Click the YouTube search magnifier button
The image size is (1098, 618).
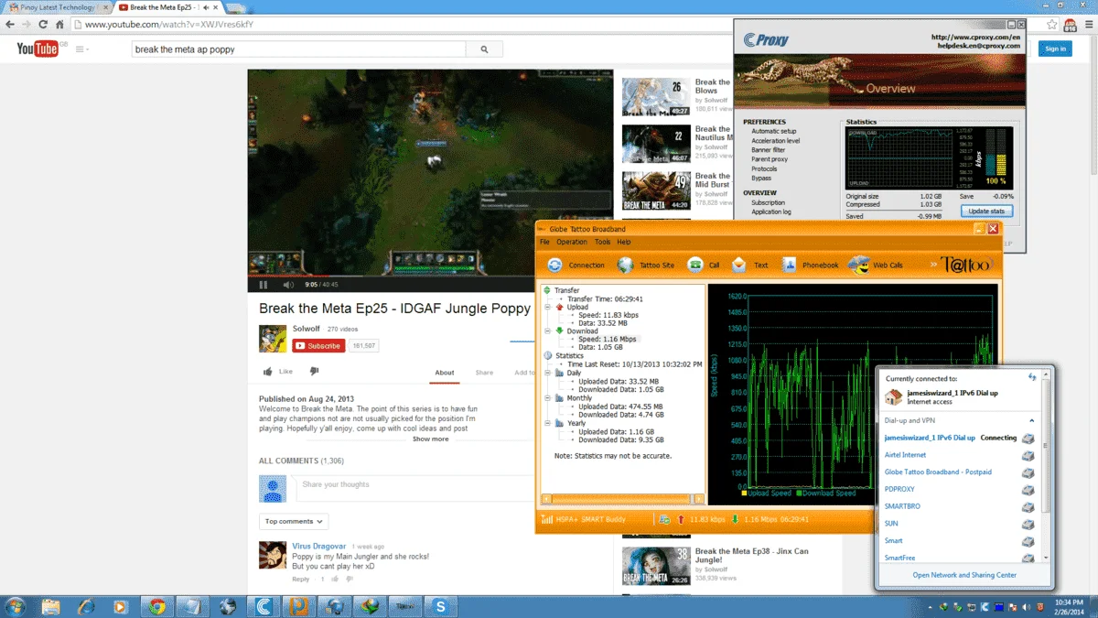484,49
